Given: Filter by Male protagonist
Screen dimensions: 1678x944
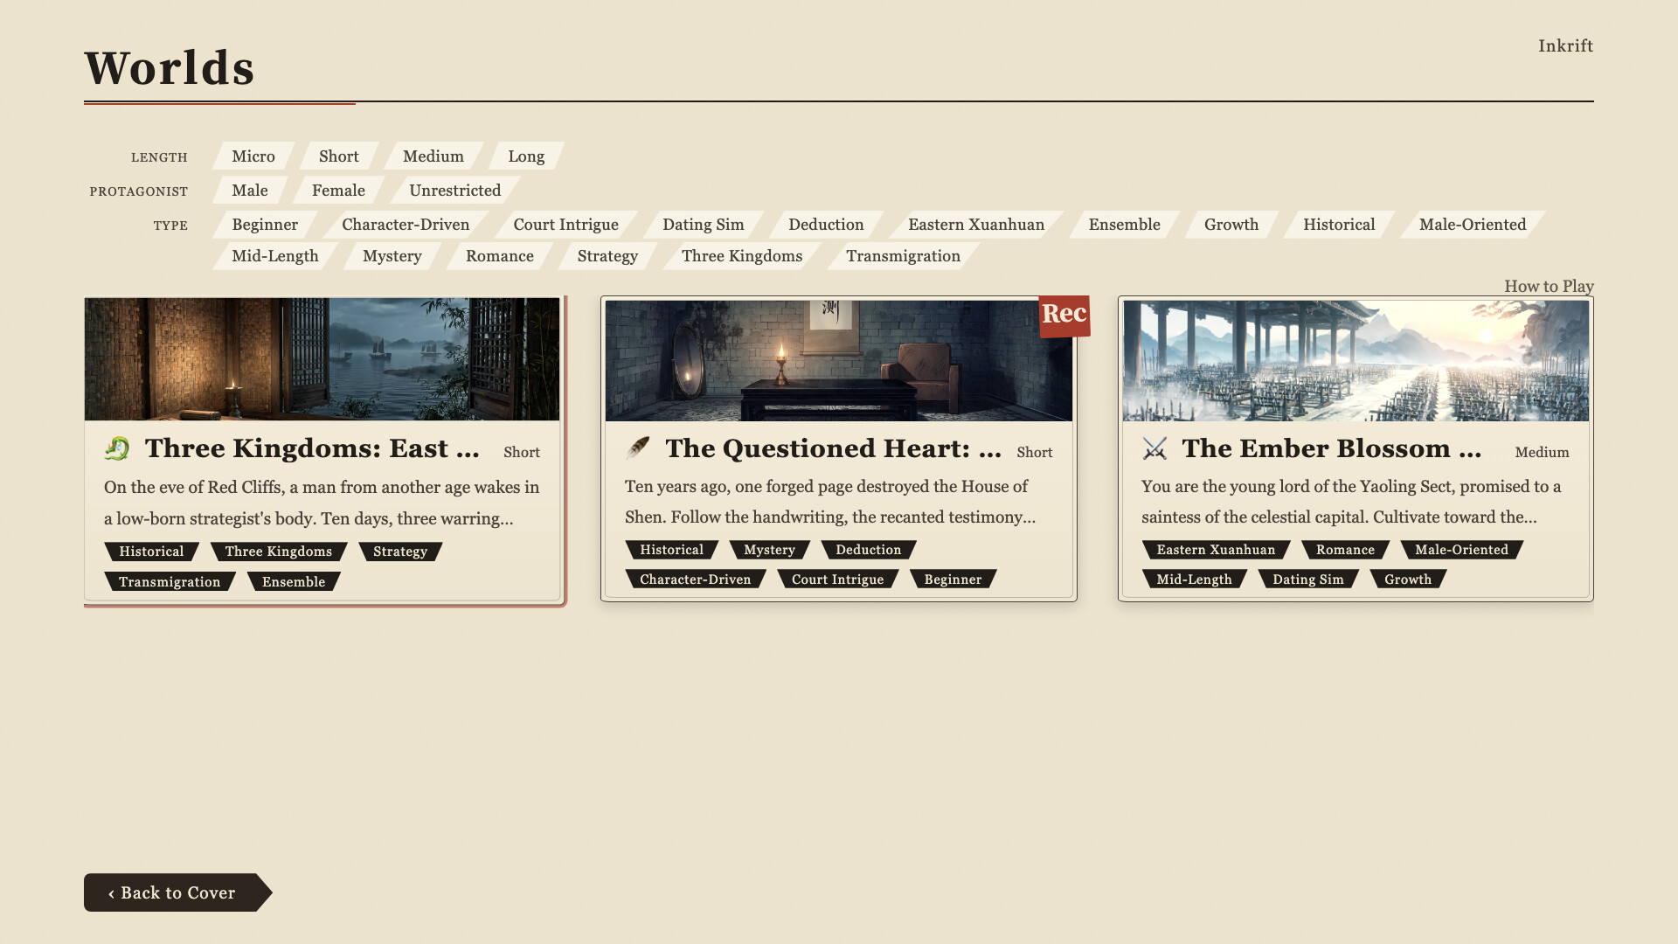Looking at the screenshot, I should 250,191.
